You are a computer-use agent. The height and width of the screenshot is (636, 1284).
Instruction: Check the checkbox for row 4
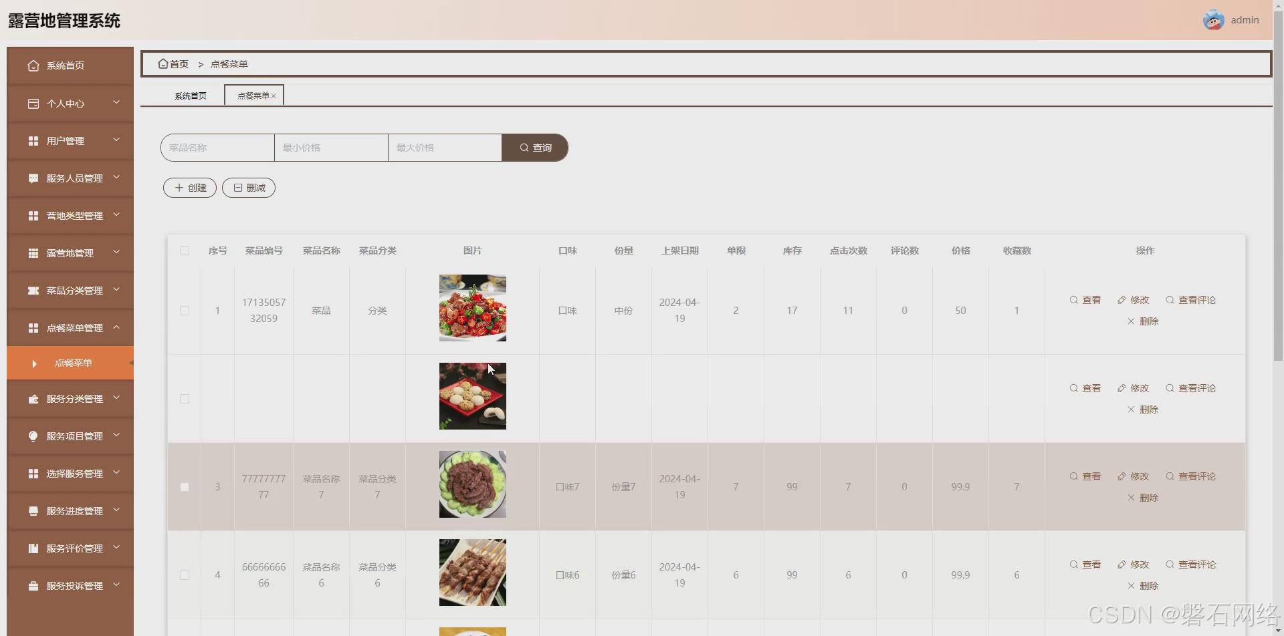(185, 575)
